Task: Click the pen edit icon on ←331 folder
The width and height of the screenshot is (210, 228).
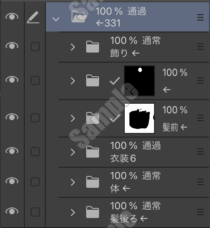Action: [x=33, y=17]
